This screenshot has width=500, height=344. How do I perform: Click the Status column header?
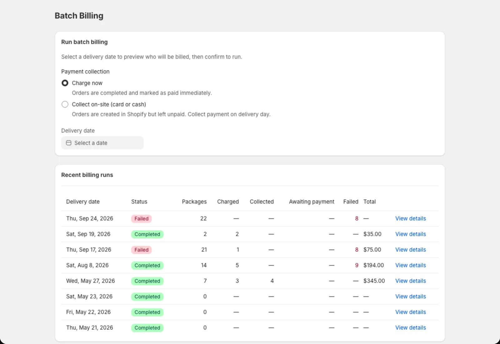pyautogui.click(x=139, y=202)
